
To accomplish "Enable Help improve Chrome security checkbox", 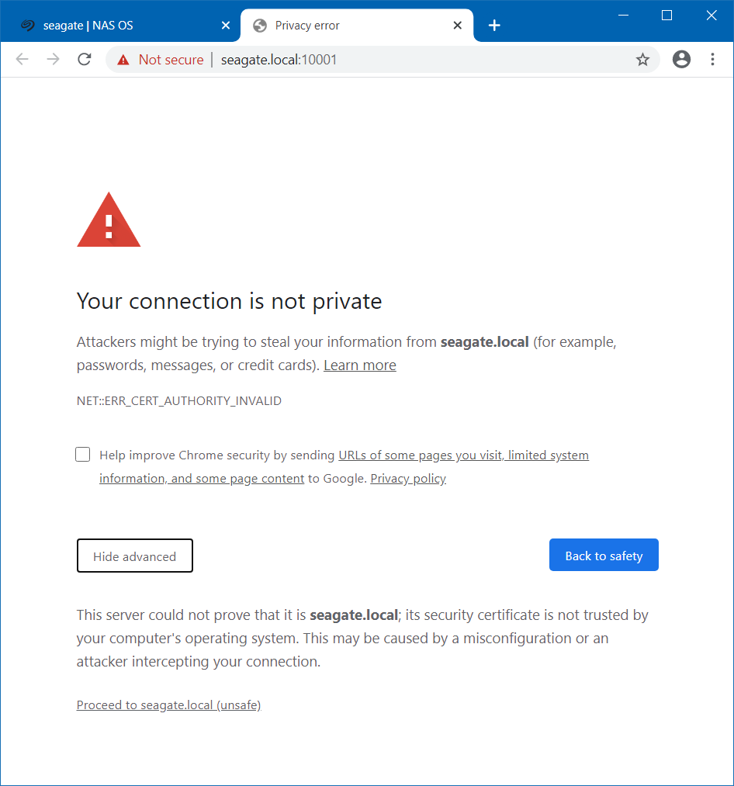I will (x=83, y=455).
